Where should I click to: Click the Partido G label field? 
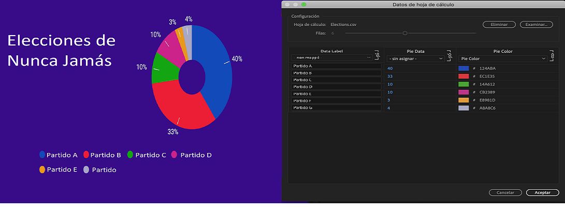[x=336, y=108]
